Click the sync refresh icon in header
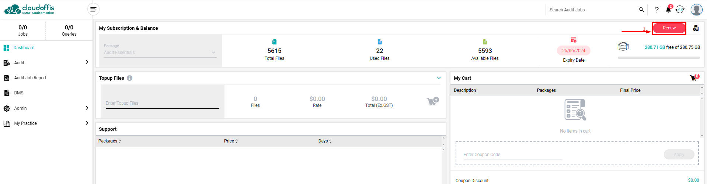The width and height of the screenshot is (707, 184). tap(680, 10)
